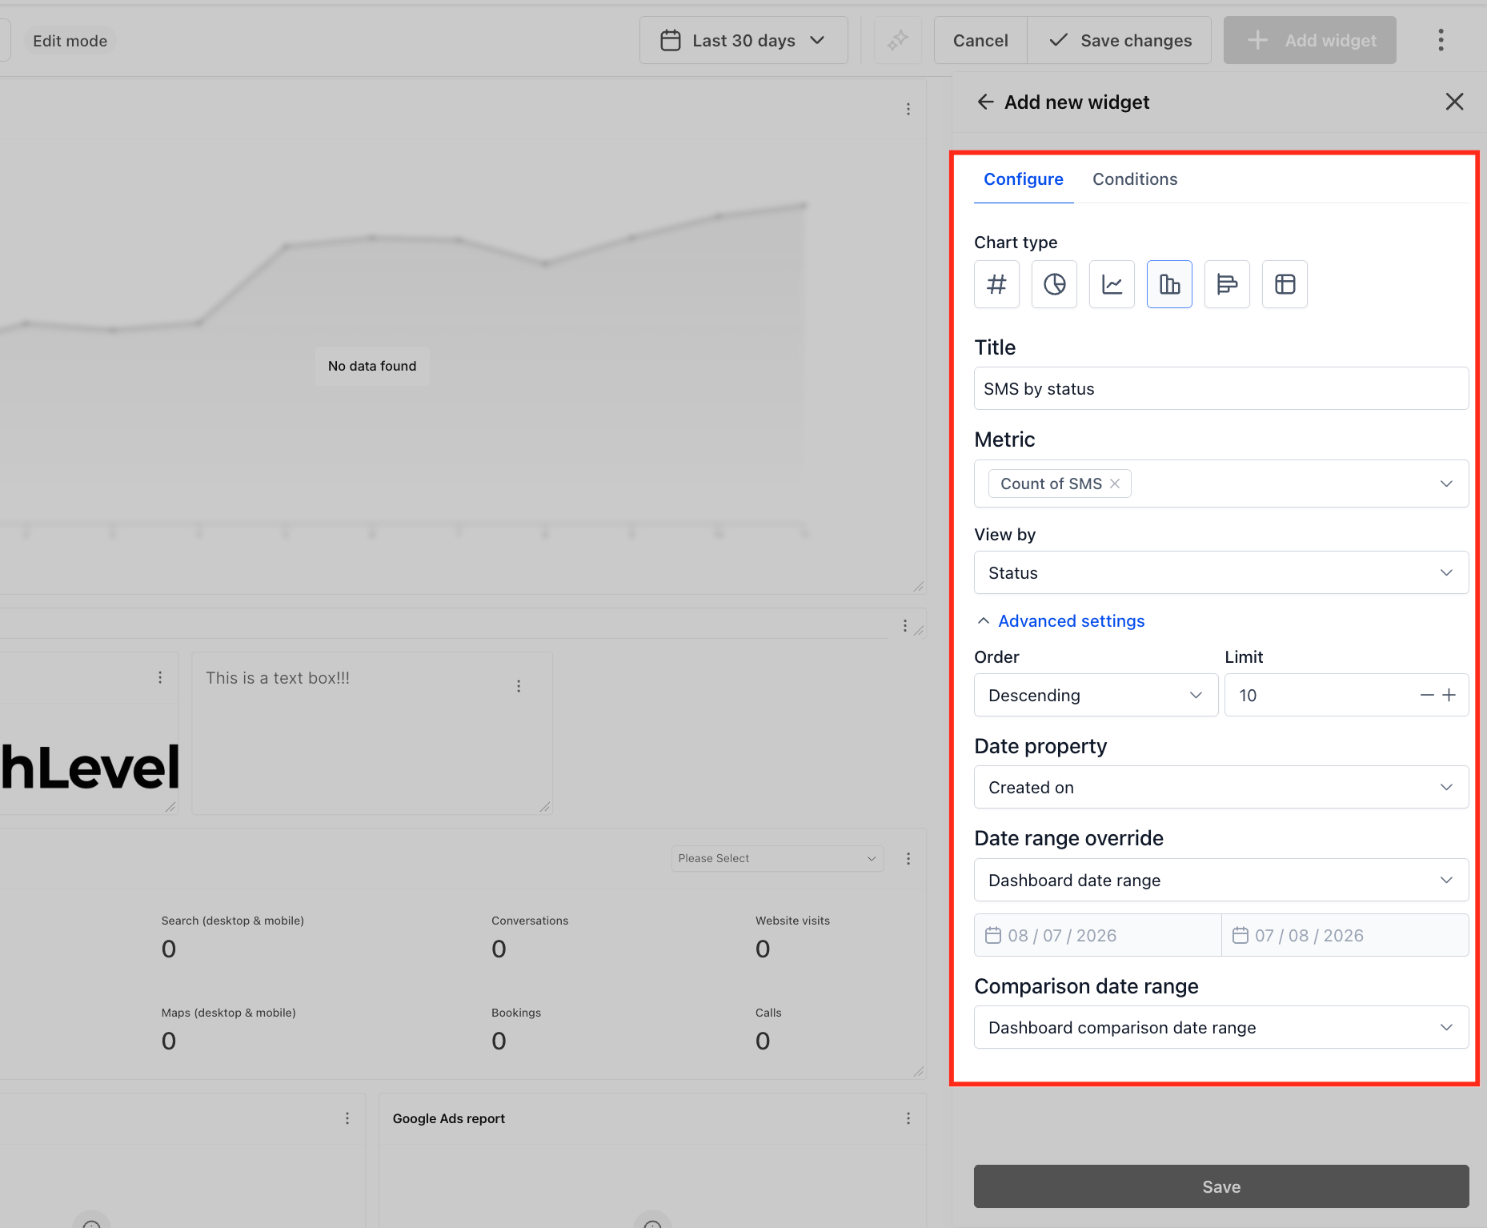Open the dashboard three-dot options menu
The height and width of the screenshot is (1228, 1487).
1441,40
